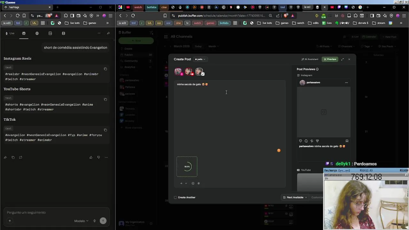The image size is (409, 230).
Task: Add attachment with plus in follow-up box
Action: click(10, 221)
